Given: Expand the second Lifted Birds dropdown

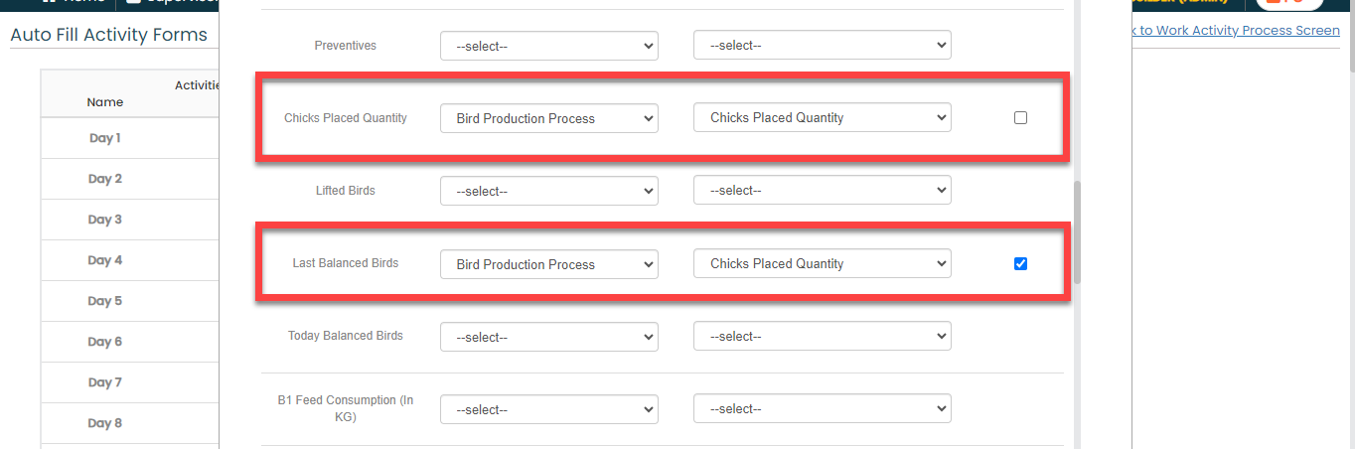Looking at the screenshot, I should (x=822, y=191).
